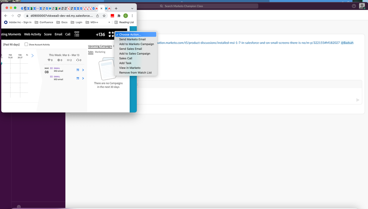Screen dimensions: 368x209
Task: Open the Chrome extensions puzzle icon
Action: [x=119, y=16]
